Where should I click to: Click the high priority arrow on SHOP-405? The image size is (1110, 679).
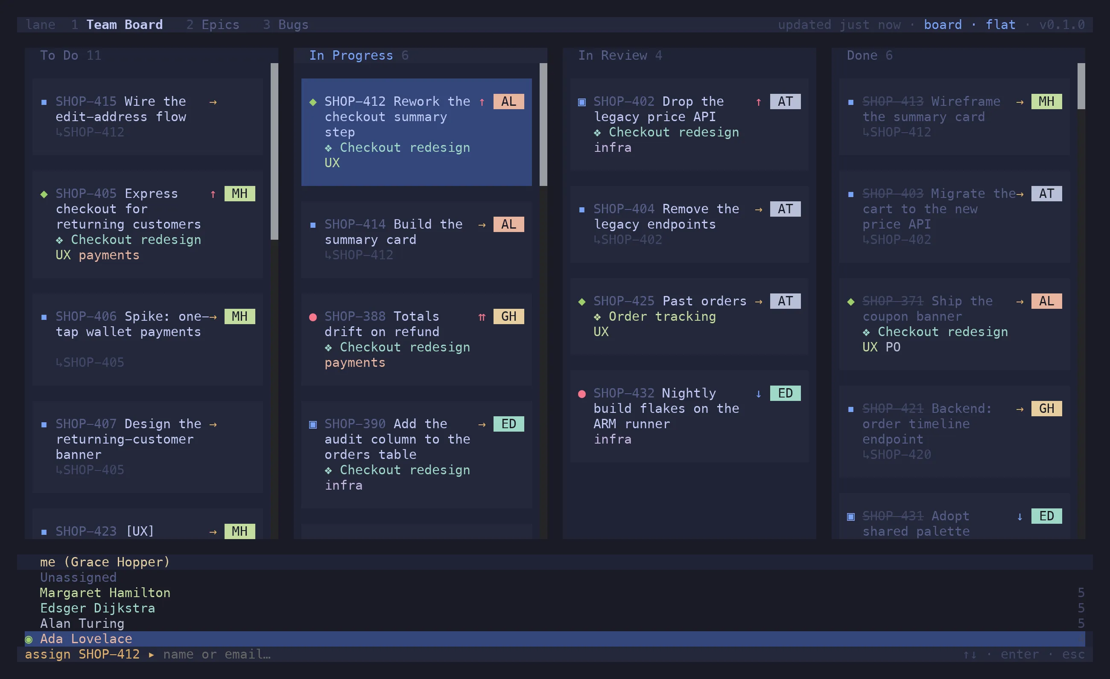pyautogui.click(x=213, y=194)
